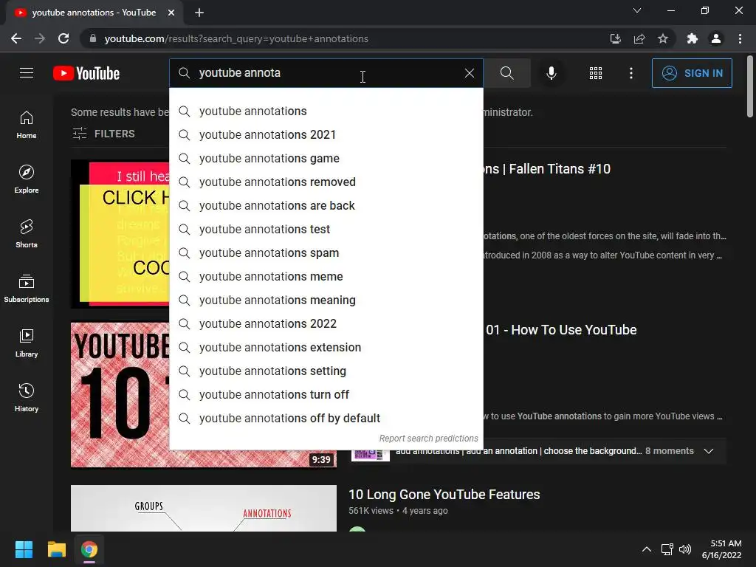The height and width of the screenshot is (567, 756).
Task: Open the Fallen Titans #10 video title
Action: 547,169
